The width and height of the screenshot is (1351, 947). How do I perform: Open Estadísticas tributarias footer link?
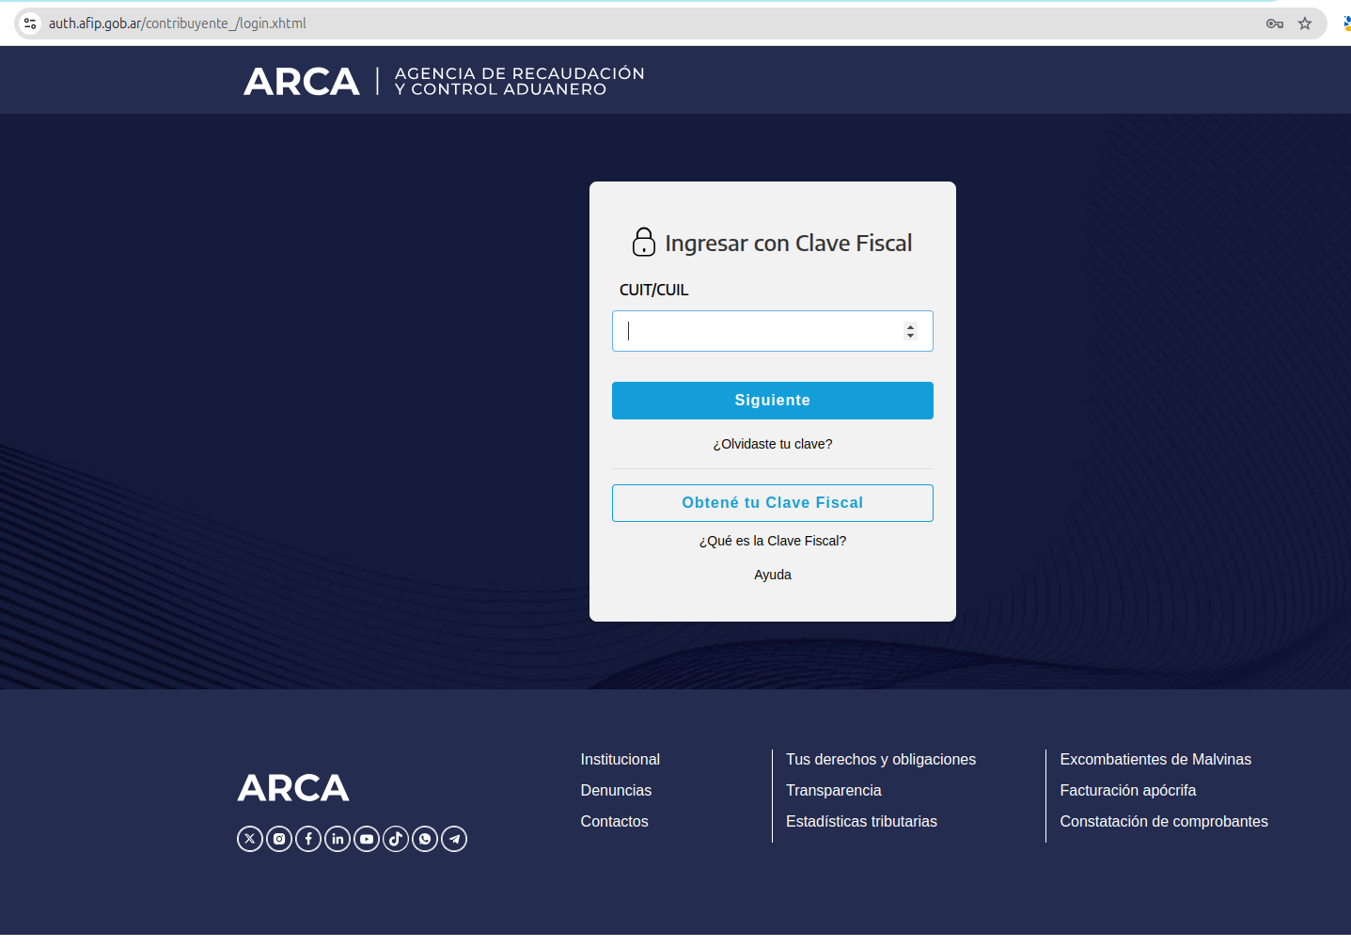click(x=861, y=821)
